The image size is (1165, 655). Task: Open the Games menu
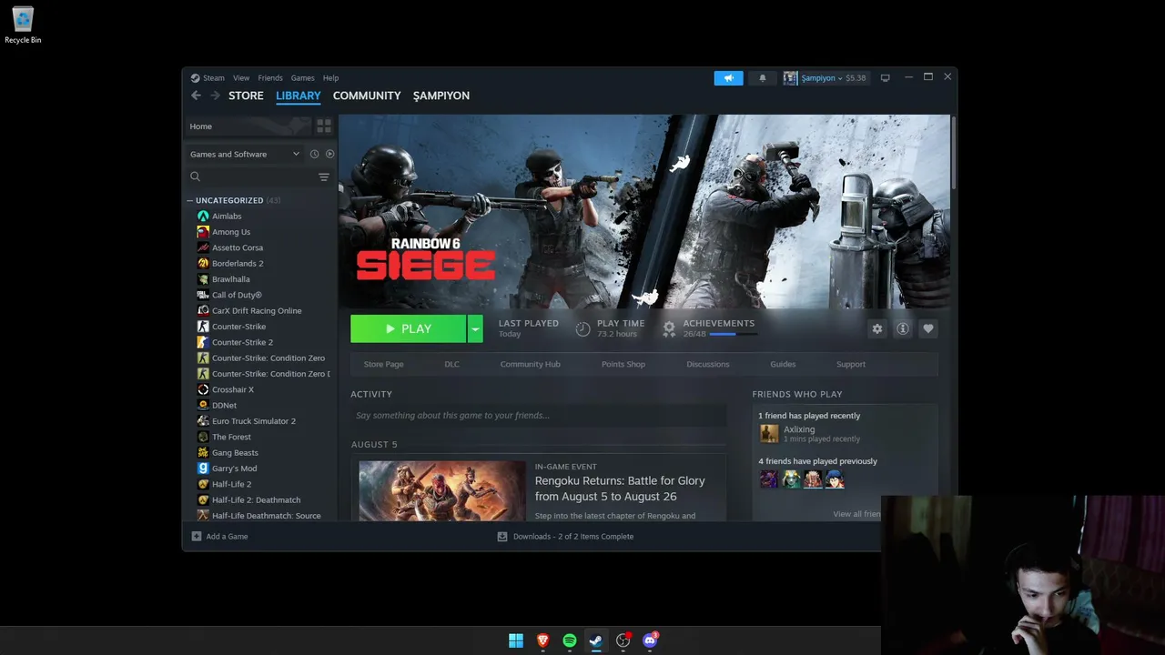[303, 78]
